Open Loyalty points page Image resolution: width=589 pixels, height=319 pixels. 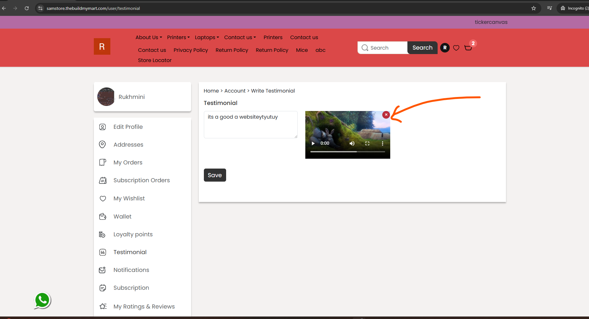[133, 234]
